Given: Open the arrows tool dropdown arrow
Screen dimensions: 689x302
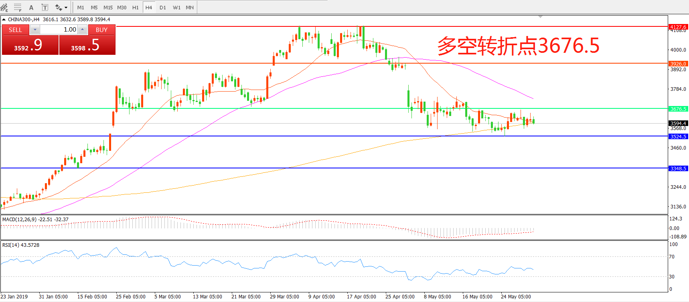Looking at the screenshot, I should click(x=66, y=7).
